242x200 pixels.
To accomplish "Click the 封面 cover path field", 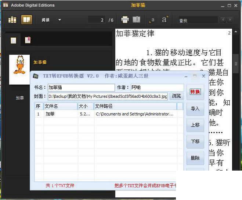I will pos(108,96).
